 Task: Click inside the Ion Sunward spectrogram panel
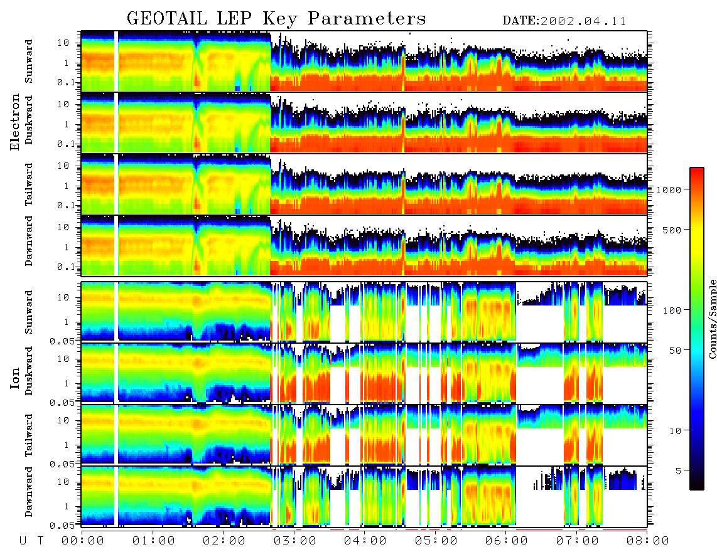[x=364, y=311]
